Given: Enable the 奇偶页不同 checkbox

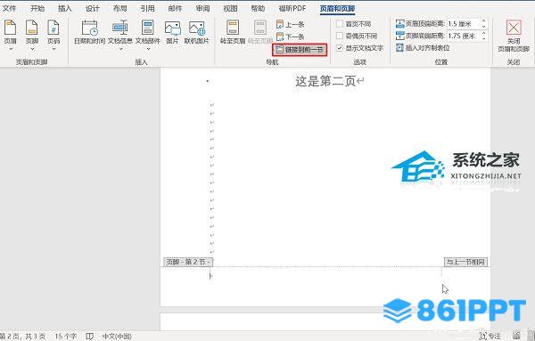Looking at the screenshot, I should (x=340, y=36).
